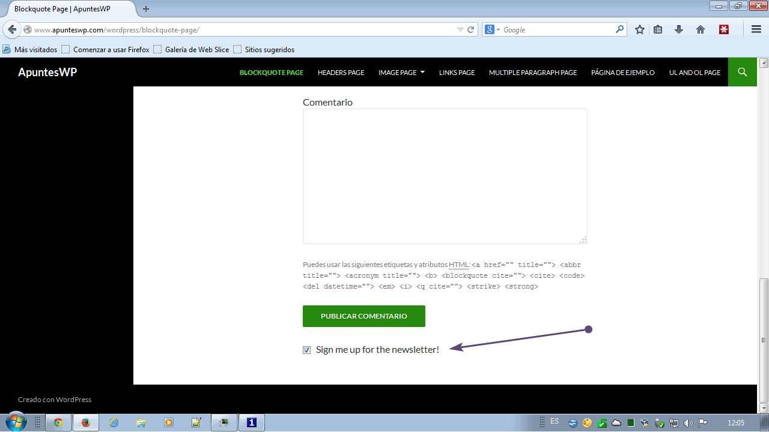Switch to Firefox in the taskbar
The height and width of the screenshot is (432, 769).
pyautogui.click(x=86, y=422)
